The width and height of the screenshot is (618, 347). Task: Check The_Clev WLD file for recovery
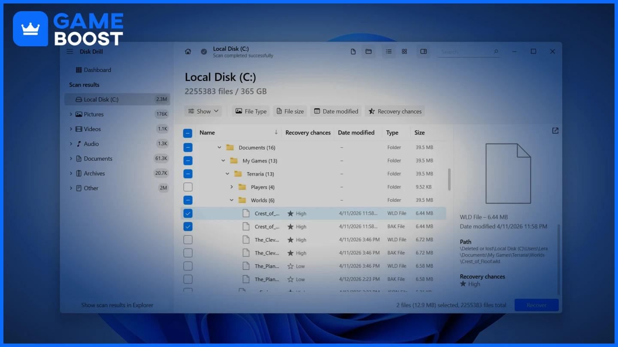point(188,239)
